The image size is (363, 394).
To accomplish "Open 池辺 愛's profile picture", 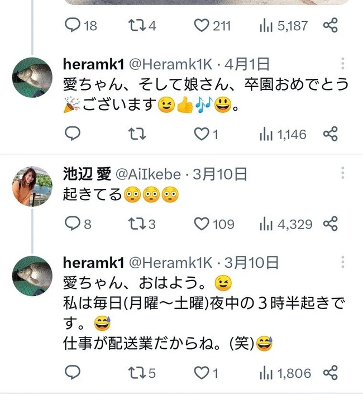I will 32,186.
